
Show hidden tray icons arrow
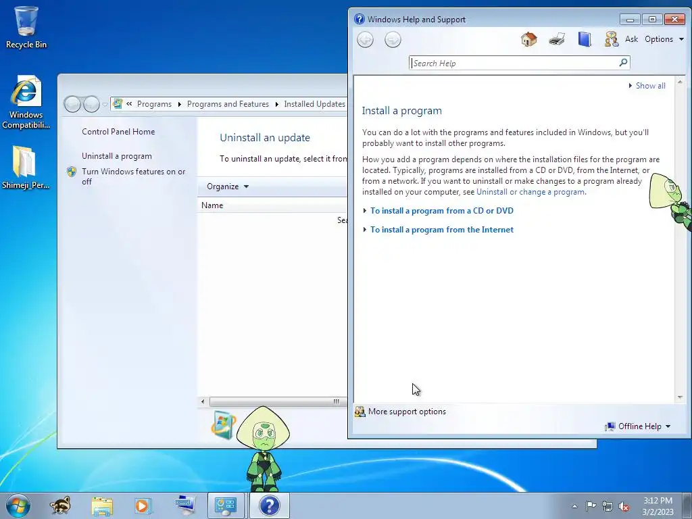click(x=574, y=506)
